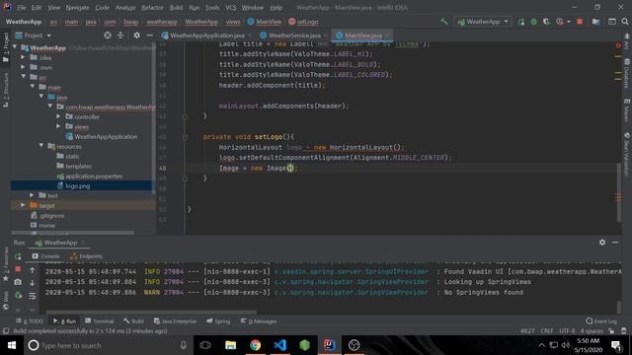632x355 pixels.
Task: Open the VCS menu
Action: [x=231, y=8]
